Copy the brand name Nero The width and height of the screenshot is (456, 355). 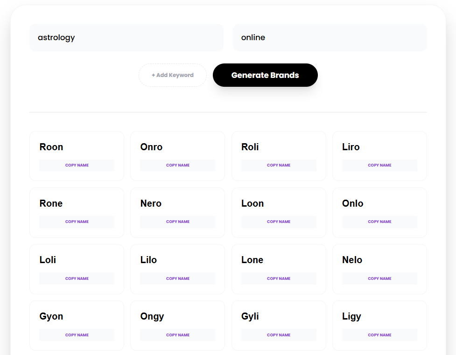click(177, 222)
